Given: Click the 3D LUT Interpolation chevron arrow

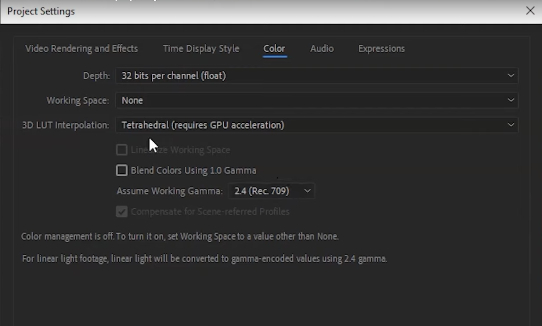Looking at the screenshot, I should 511,125.
